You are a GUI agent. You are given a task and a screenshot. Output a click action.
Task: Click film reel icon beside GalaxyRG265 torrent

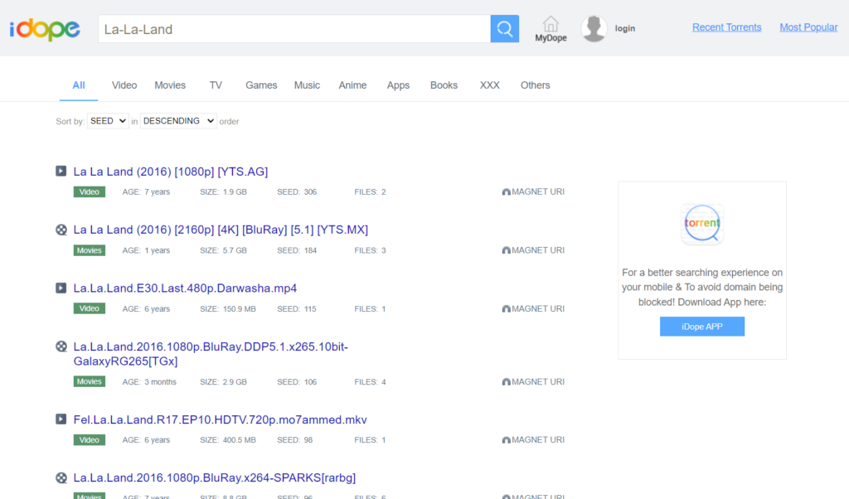61,346
